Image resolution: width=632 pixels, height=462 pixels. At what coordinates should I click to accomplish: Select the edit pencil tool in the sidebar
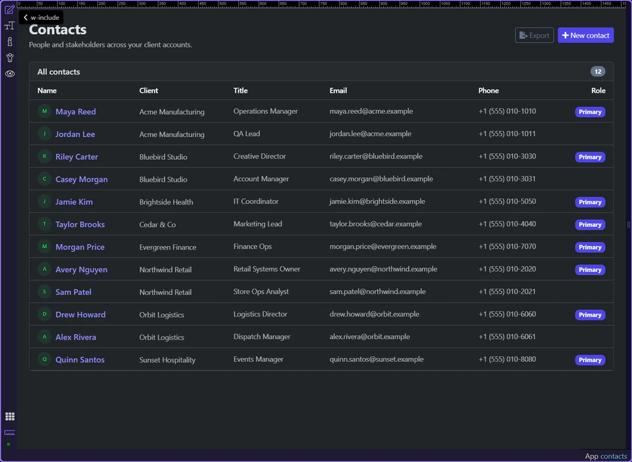click(x=9, y=10)
